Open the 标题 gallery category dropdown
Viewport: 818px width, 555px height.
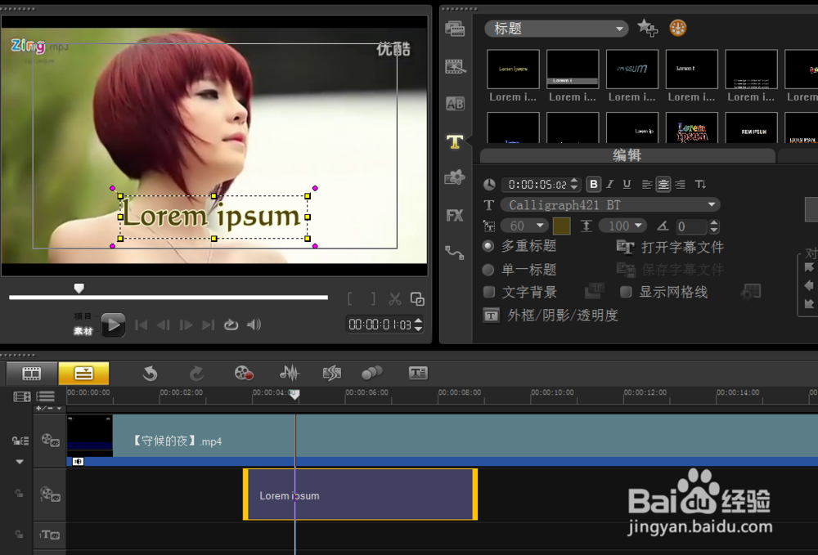[x=556, y=29]
